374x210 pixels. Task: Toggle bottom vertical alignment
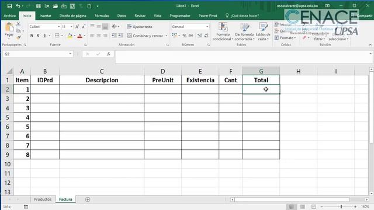[x=105, y=27]
